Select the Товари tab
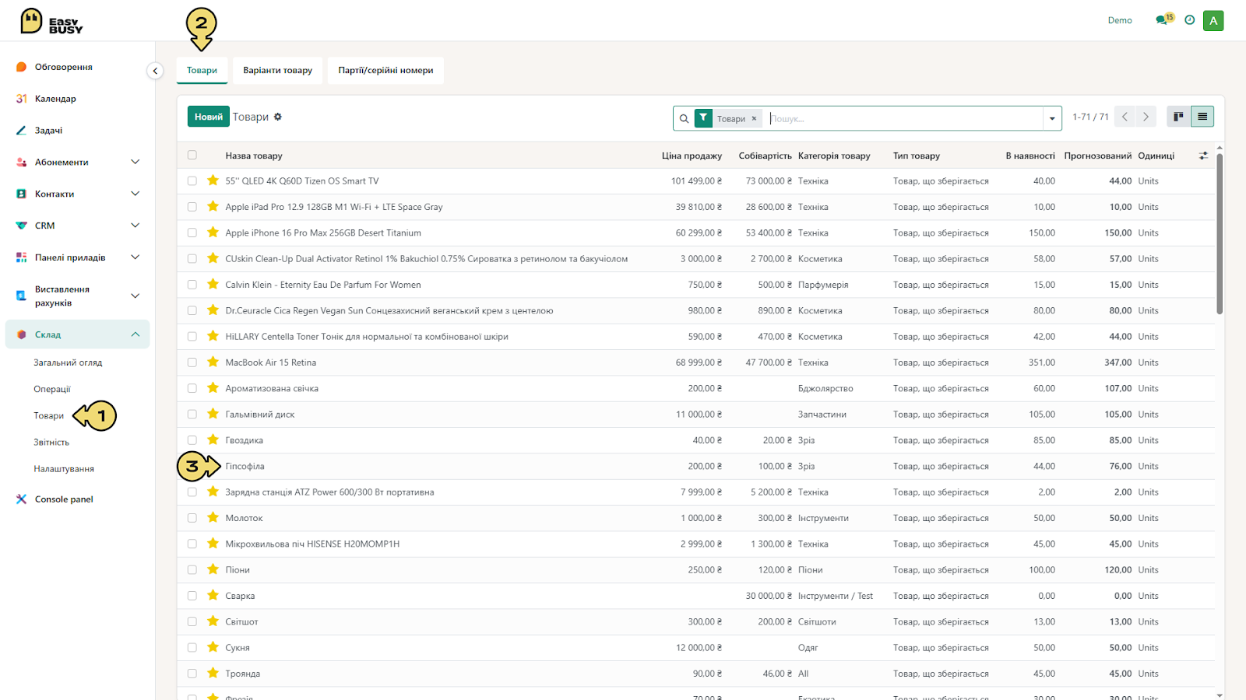The image size is (1246, 700). click(x=202, y=70)
